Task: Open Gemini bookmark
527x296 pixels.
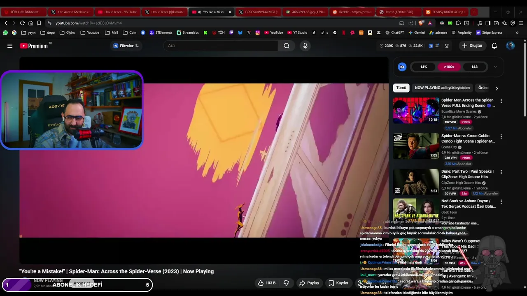Action: pyautogui.click(x=416, y=32)
